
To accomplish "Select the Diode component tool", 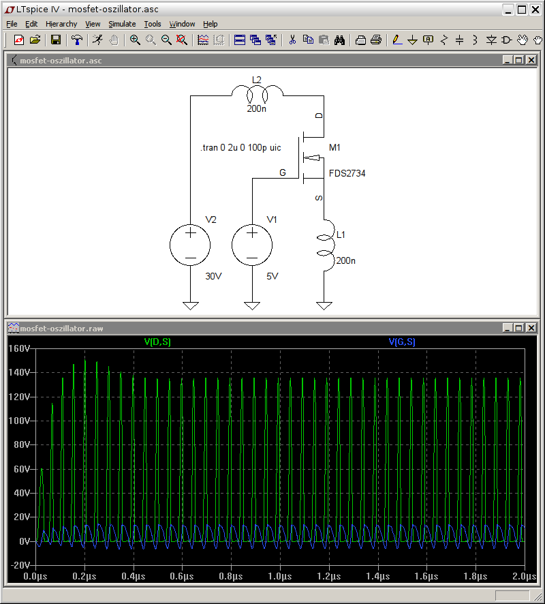I will click(x=491, y=40).
